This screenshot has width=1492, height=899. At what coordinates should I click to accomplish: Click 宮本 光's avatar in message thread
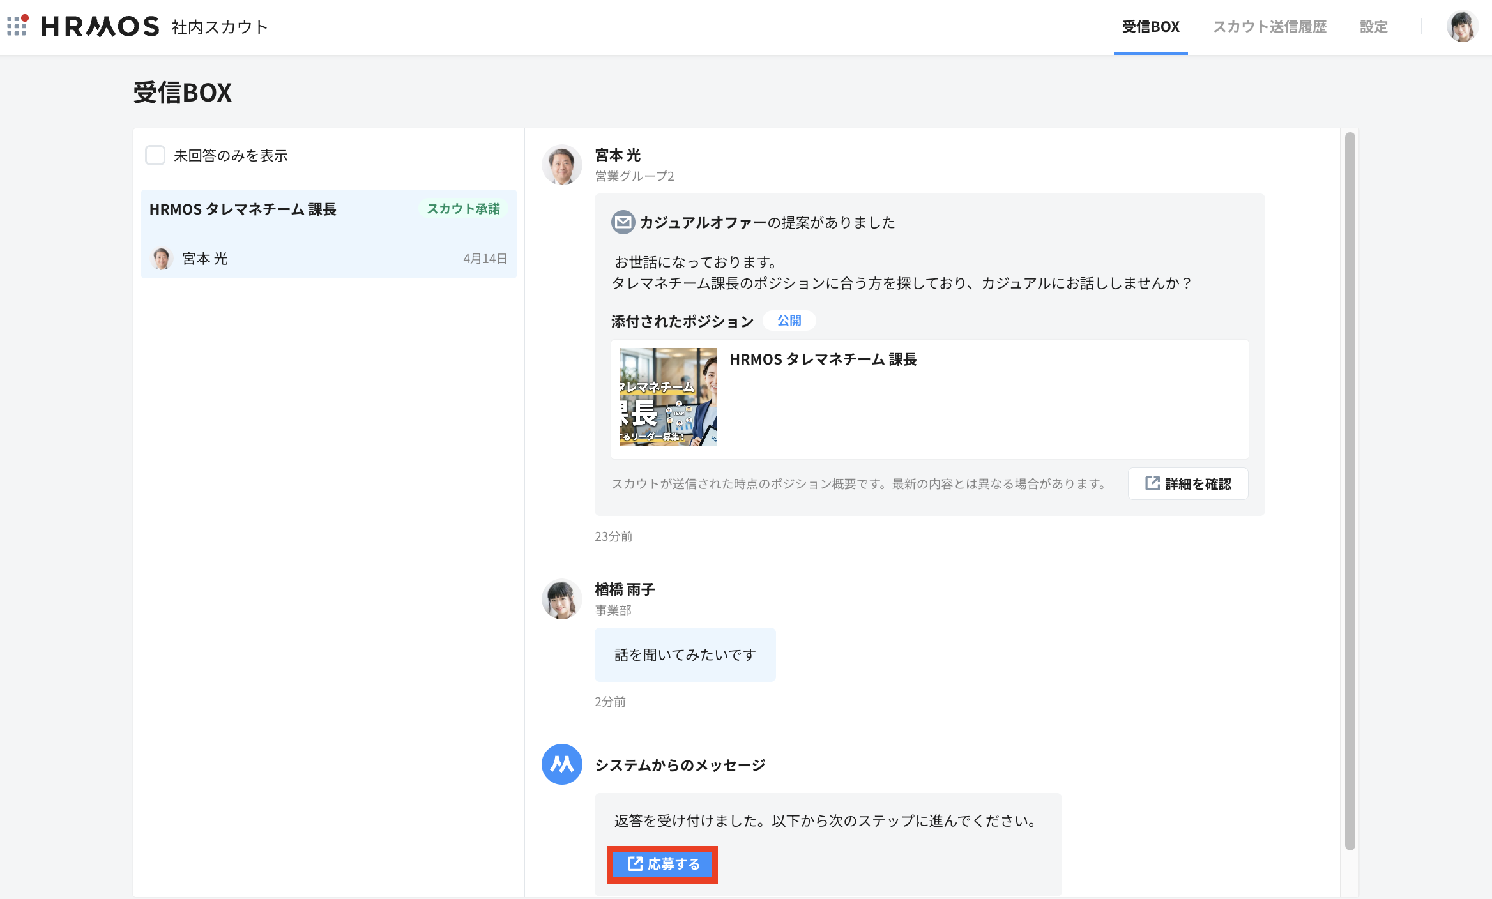click(561, 165)
